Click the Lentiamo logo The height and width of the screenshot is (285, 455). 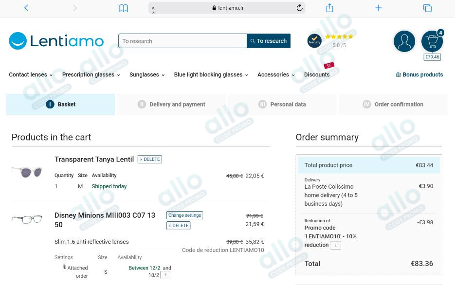56,41
